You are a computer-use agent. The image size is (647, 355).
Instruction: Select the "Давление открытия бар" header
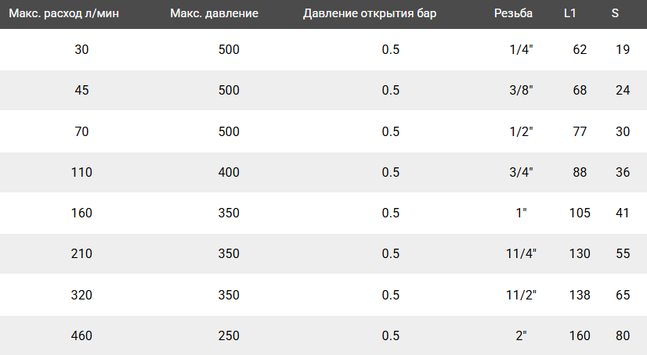(x=370, y=14)
